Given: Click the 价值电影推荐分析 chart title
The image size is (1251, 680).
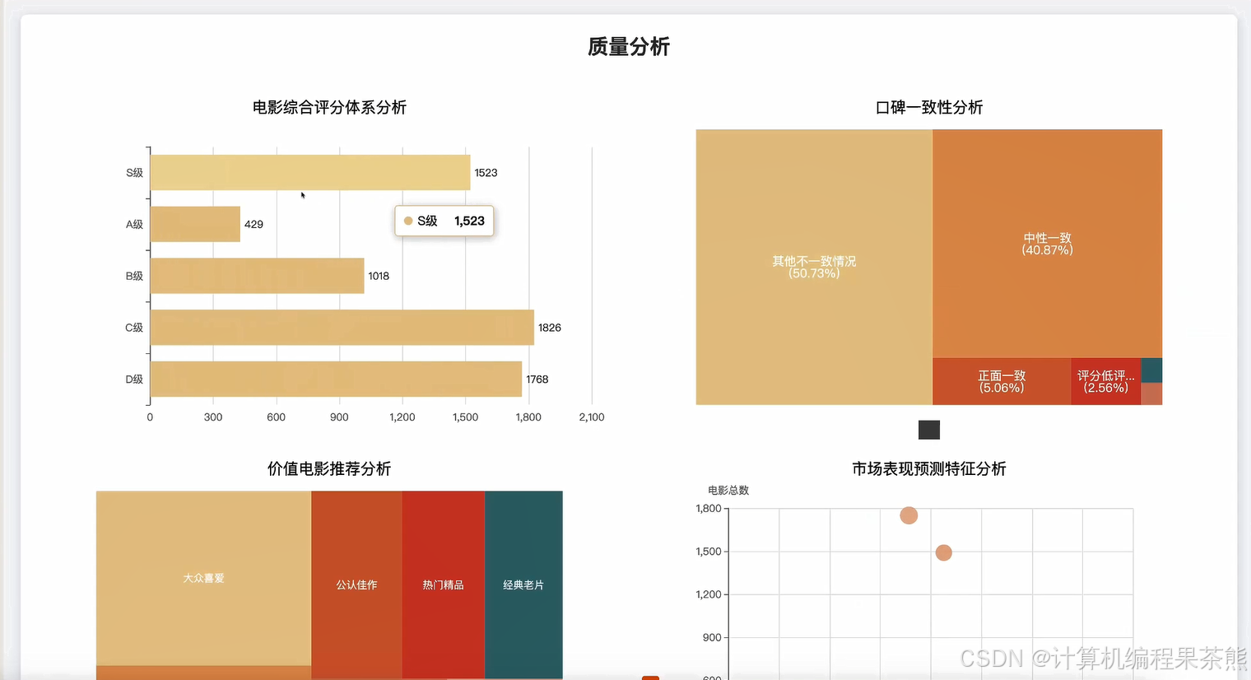Looking at the screenshot, I should 329,468.
